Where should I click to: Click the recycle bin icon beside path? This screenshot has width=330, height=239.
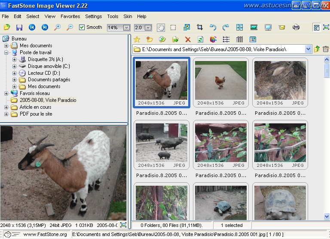click(326, 49)
